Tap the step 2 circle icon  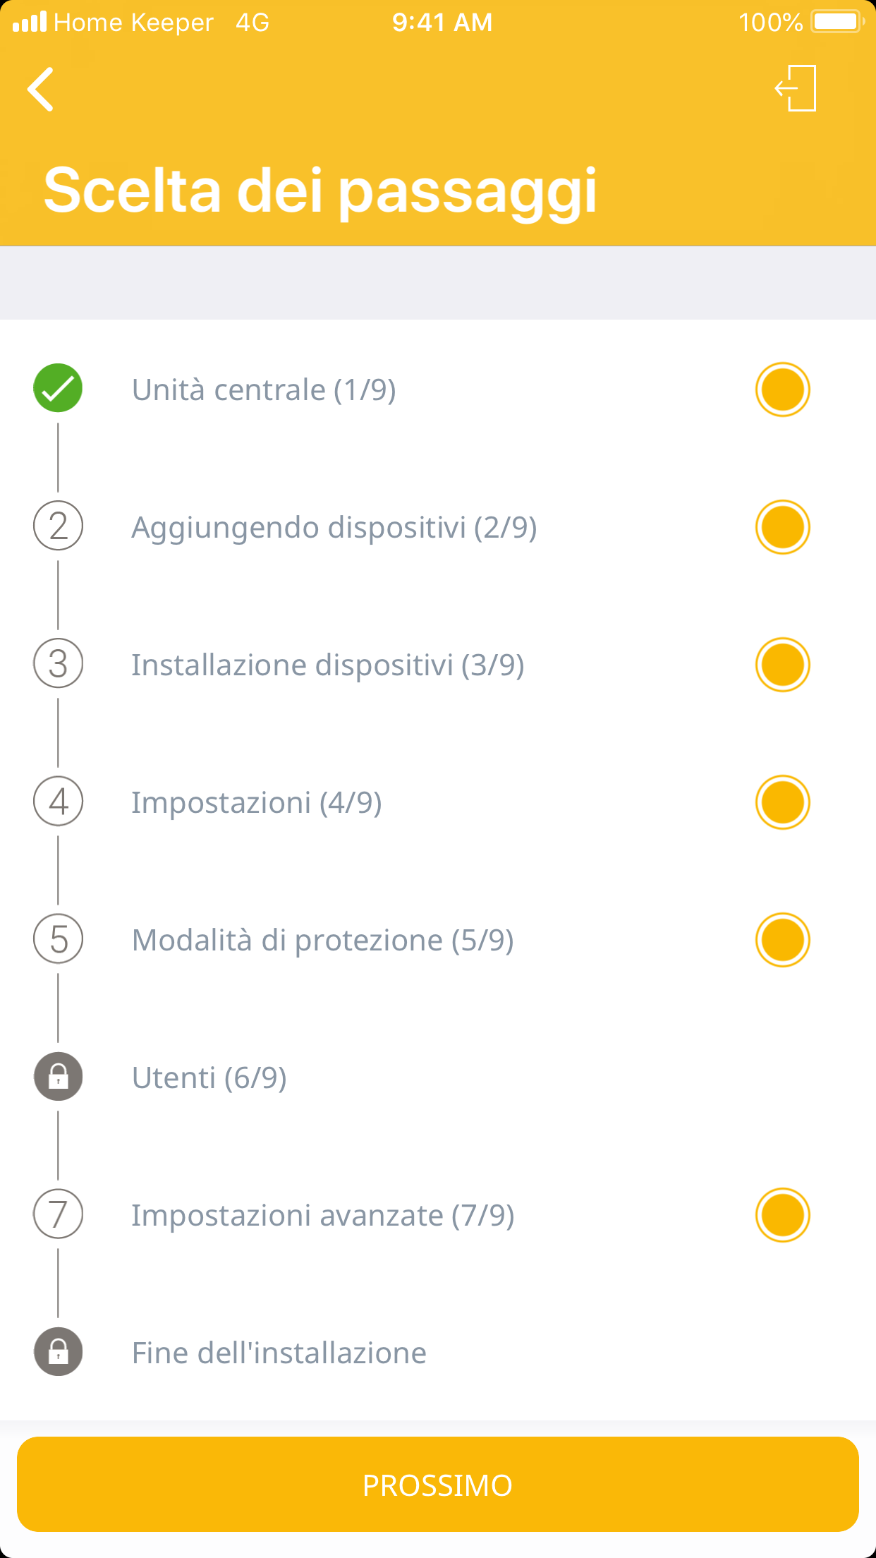(58, 526)
